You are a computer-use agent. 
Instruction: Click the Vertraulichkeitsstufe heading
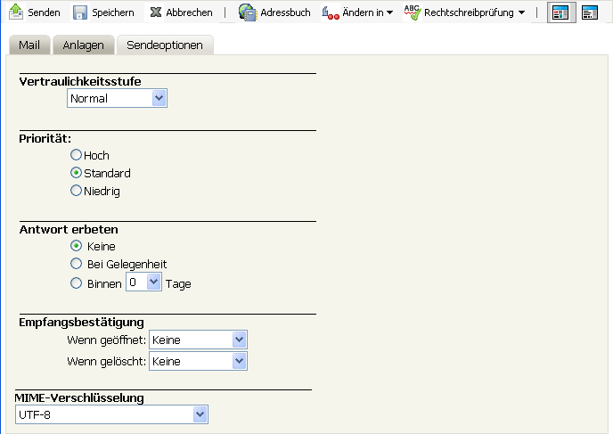click(x=80, y=81)
